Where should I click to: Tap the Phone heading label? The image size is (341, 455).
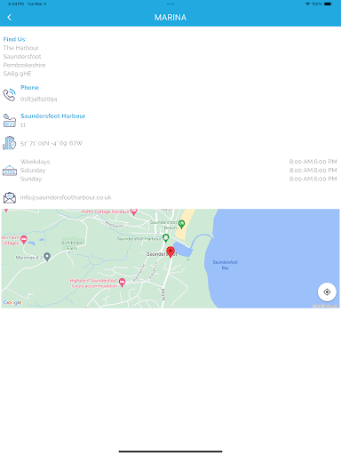pos(29,88)
